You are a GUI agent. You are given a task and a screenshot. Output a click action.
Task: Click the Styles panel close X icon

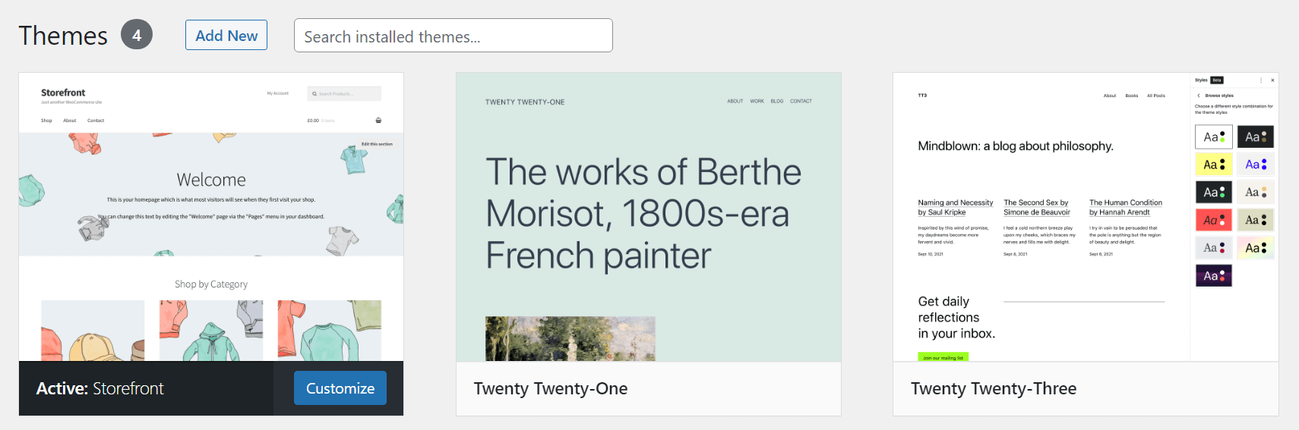click(x=1272, y=80)
